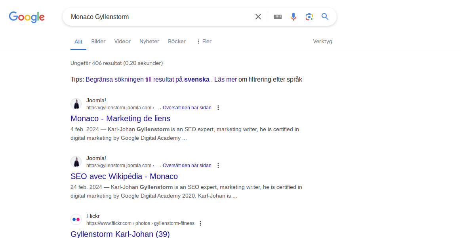
Task: Go to Google homepage via logo
Action: click(27, 17)
